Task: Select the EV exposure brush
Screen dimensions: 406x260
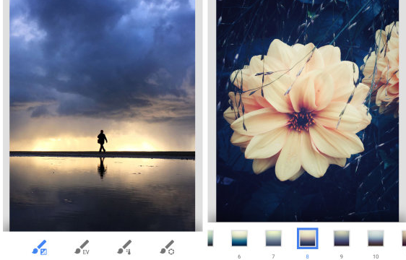Action: [x=82, y=247]
